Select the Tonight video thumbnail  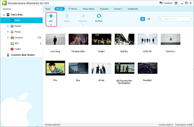[102, 39]
